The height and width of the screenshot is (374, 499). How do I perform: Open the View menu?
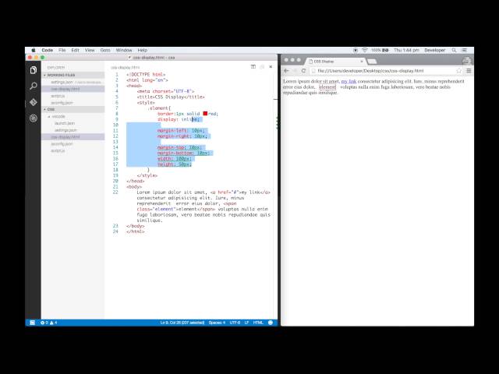click(x=90, y=50)
